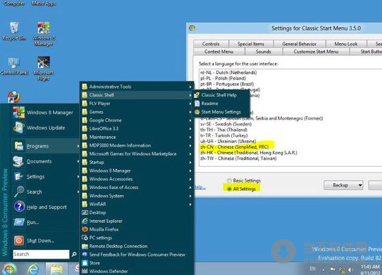Open the Backup dropdown button
The width and height of the screenshot is (382, 275).
(343, 185)
